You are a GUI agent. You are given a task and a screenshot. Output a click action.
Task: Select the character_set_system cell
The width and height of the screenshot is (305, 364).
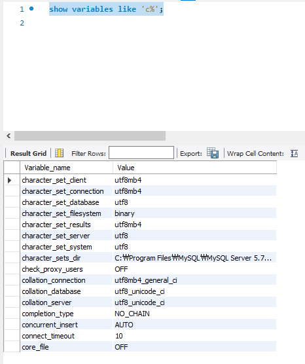66,247
